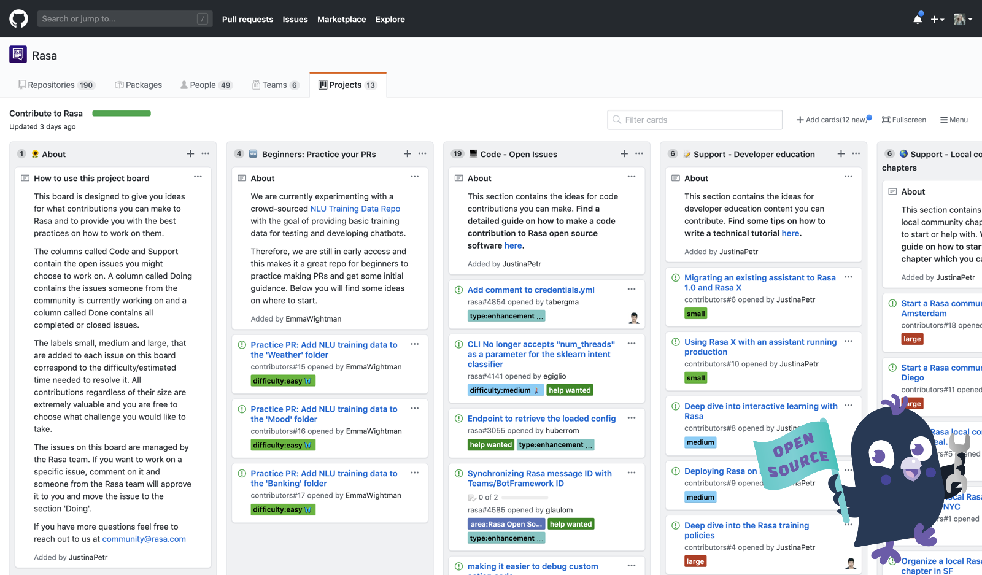Open the notifications bell
Screen dimensions: 982x575
(x=918, y=19)
